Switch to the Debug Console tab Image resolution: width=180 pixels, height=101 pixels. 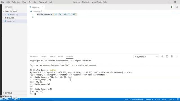(x=57, y=57)
